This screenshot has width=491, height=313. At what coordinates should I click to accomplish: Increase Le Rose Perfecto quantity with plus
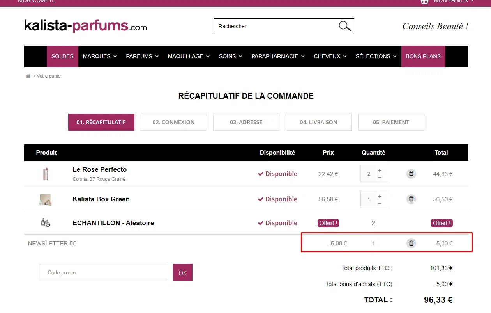pyautogui.click(x=380, y=171)
